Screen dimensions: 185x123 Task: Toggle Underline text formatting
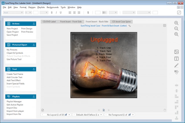pos(60,13)
